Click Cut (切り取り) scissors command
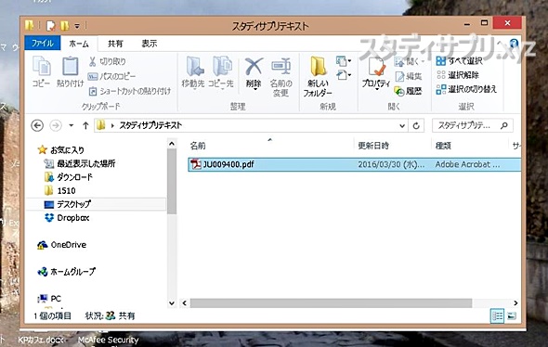This screenshot has height=347, width=548. coord(108,61)
